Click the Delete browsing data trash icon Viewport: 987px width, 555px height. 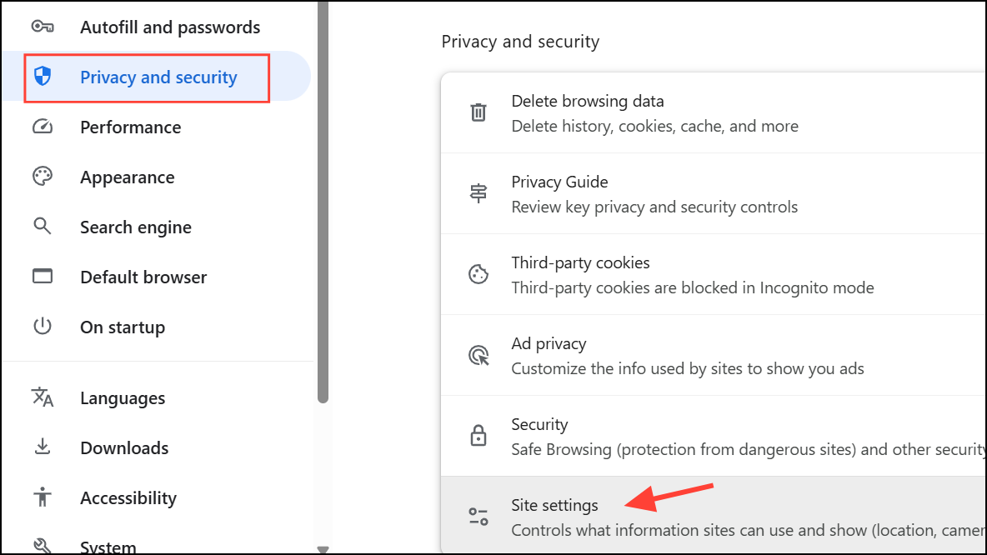click(478, 112)
